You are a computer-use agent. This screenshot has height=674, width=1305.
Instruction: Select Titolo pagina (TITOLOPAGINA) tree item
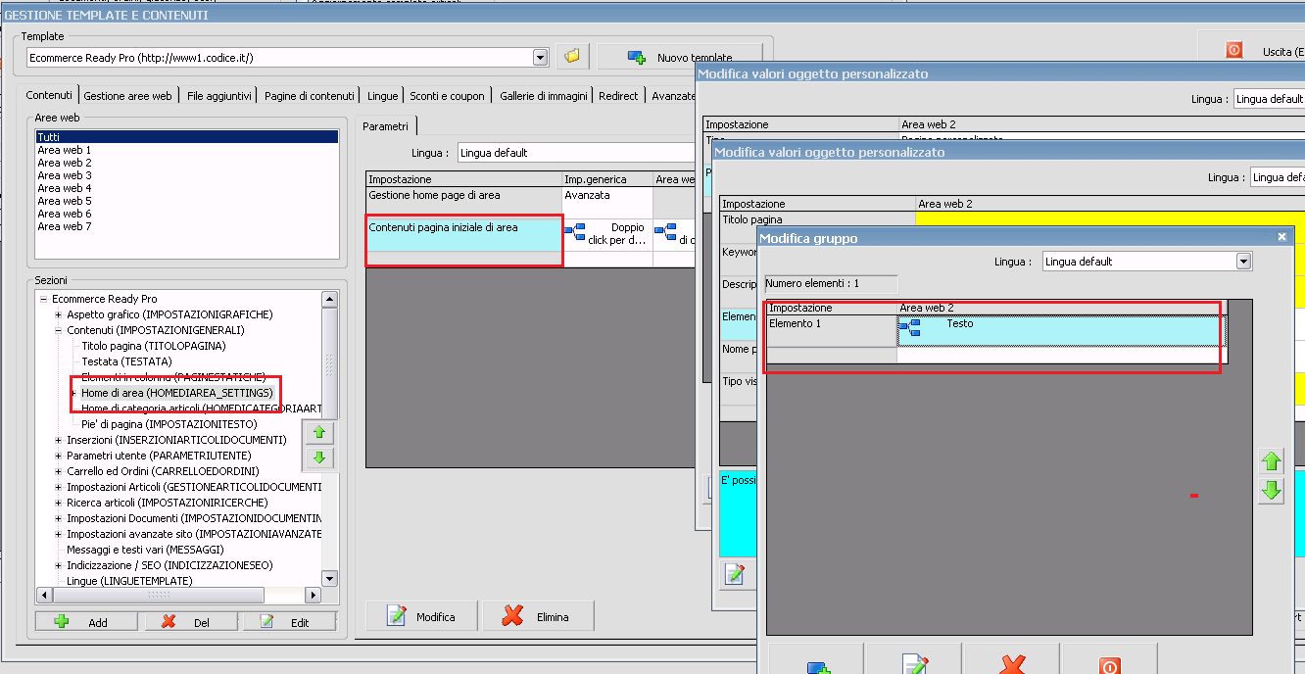tap(154, 346)
